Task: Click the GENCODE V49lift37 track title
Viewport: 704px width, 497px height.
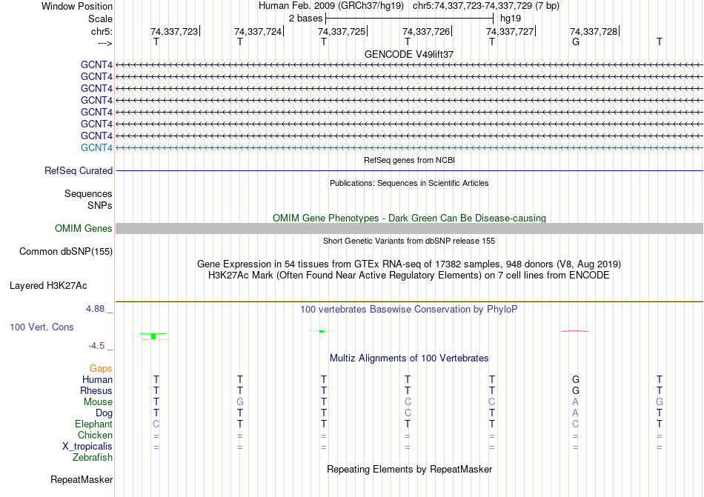Action: coord(409,54)
